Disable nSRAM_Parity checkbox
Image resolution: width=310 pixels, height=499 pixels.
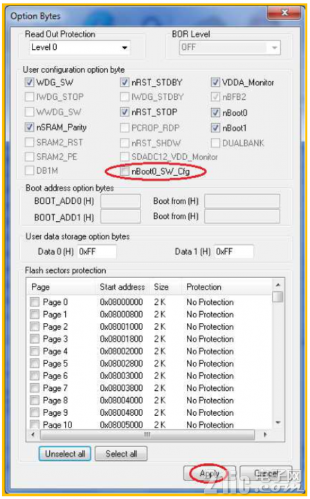tap(29, 128)
